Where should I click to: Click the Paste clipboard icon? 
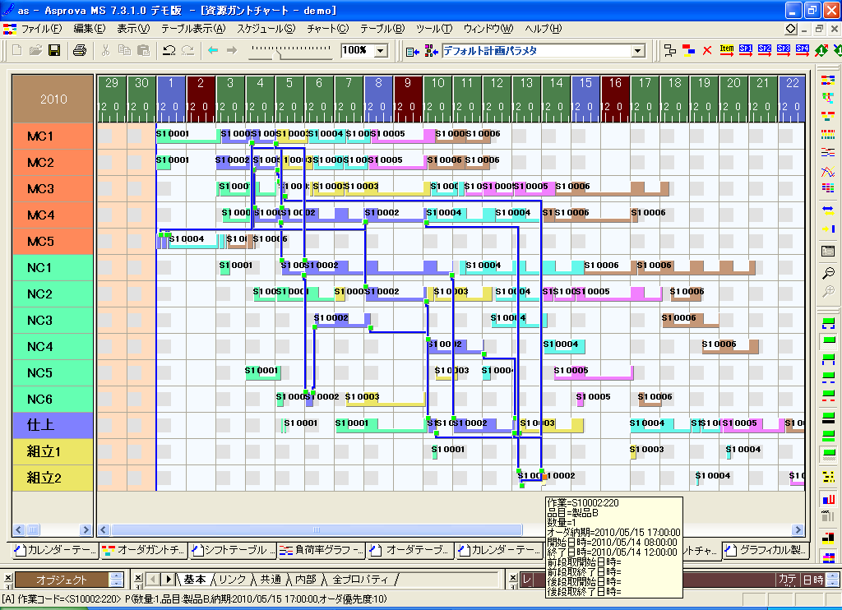point(143,50)
